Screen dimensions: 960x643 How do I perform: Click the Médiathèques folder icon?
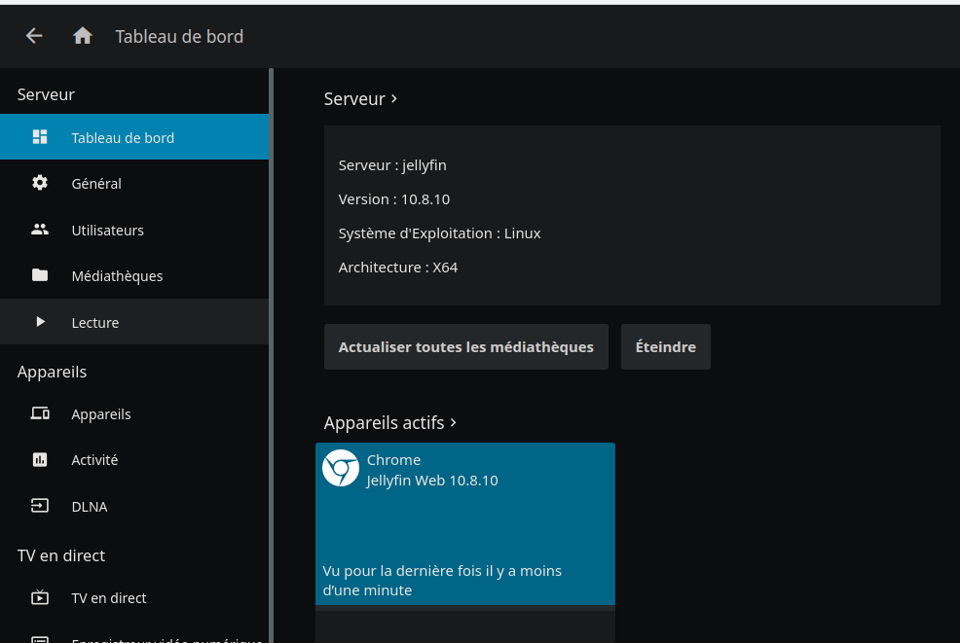(x=40, y=275)
